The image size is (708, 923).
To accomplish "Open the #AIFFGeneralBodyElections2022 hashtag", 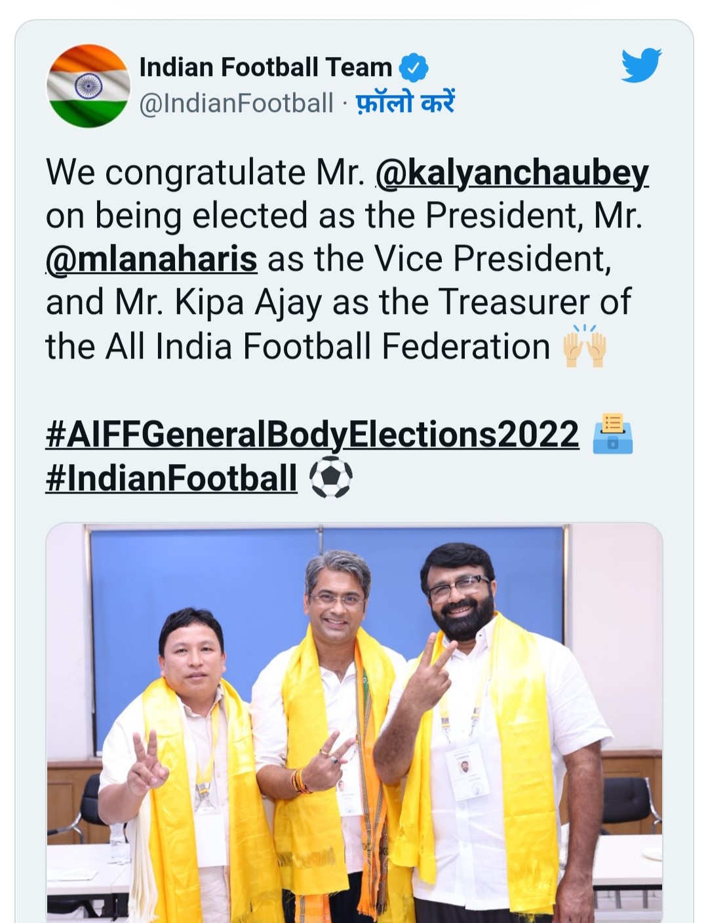I will click(x=312, y=434).
